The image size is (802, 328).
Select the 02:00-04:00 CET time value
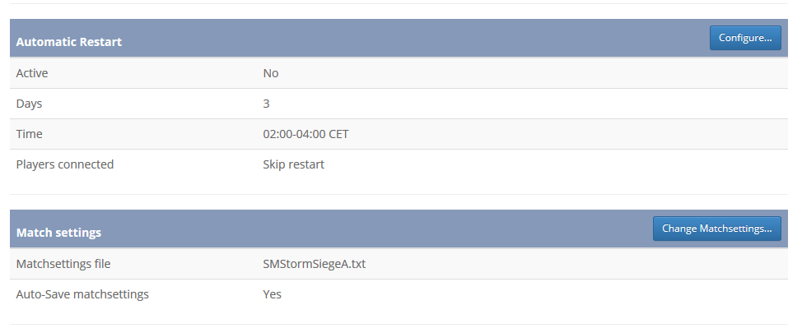[x=305, y=134]
